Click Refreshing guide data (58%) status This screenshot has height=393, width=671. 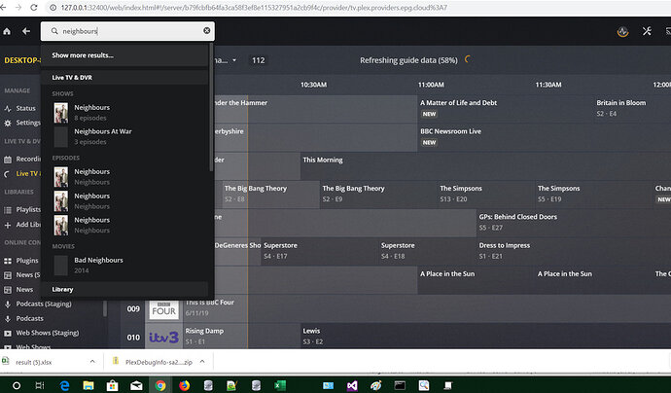coord(408,60)
